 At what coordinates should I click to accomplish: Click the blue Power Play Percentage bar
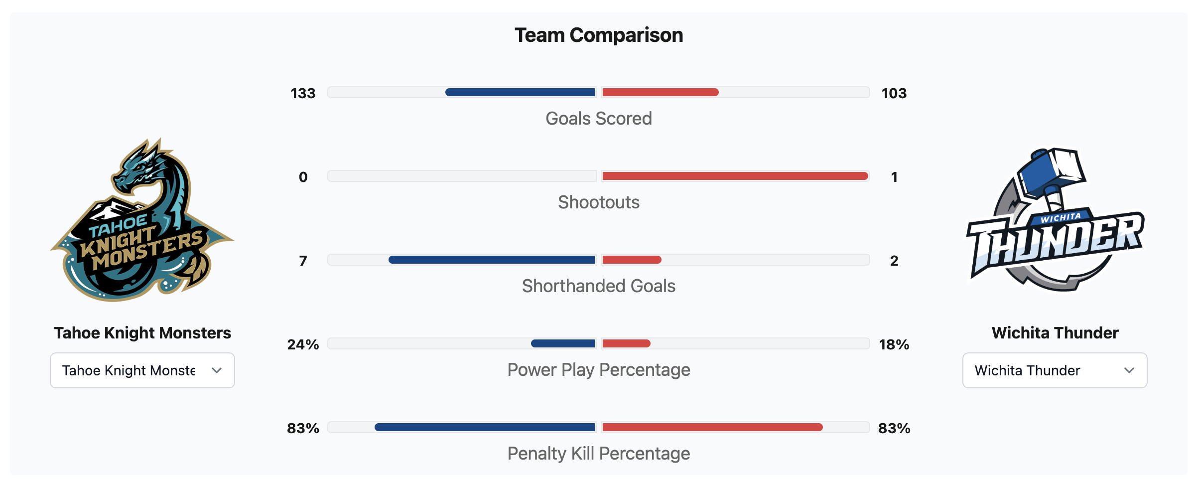(x=563, y=343)
